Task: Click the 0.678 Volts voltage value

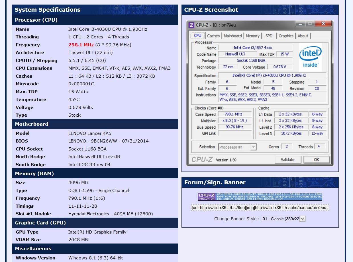Action: (x=81, y=108)
